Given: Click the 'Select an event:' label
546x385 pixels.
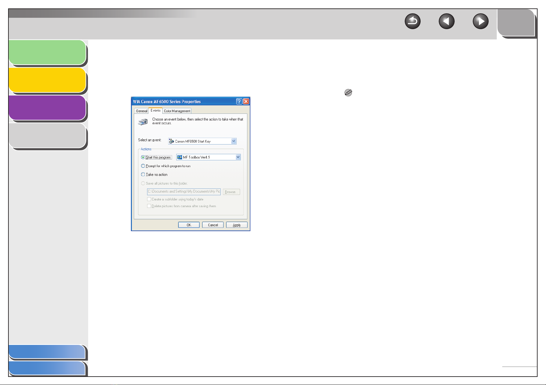Looking at the screenshot, I should (x=150, y=140).
